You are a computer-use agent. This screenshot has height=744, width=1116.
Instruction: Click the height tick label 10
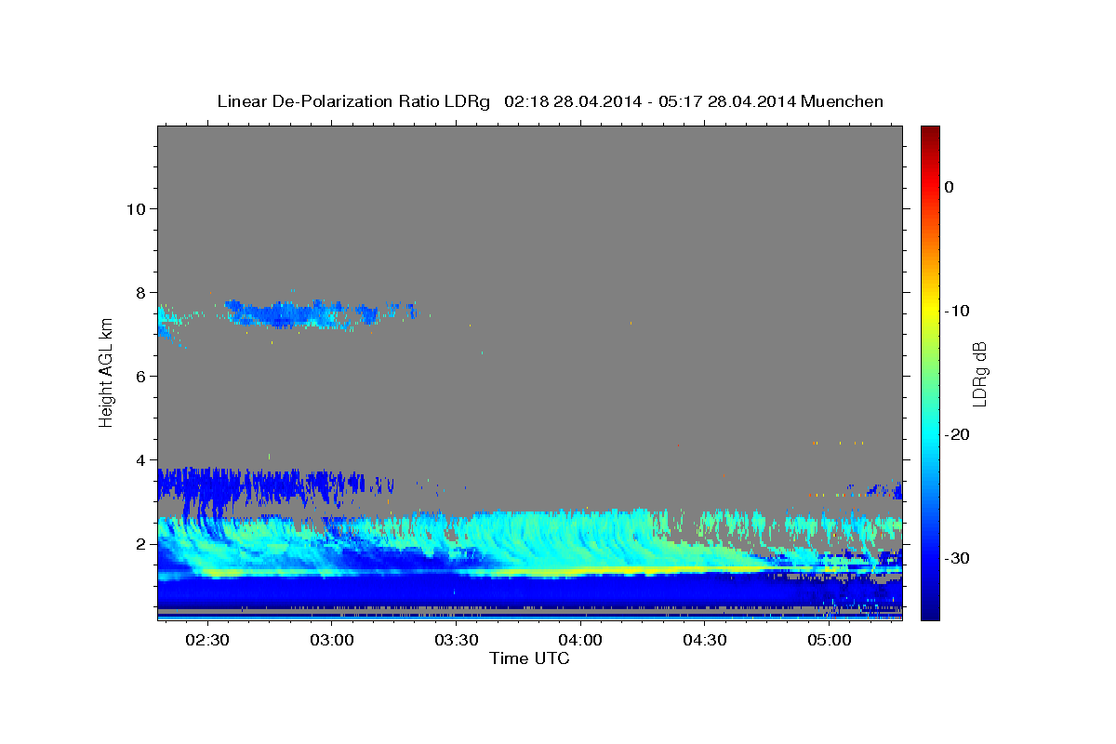pos(135,208)
